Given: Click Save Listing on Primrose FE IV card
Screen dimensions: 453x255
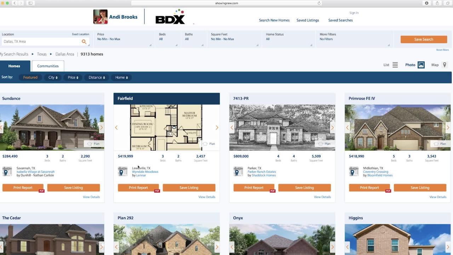Looking at the screenshot, I should [x=420, y=188].
